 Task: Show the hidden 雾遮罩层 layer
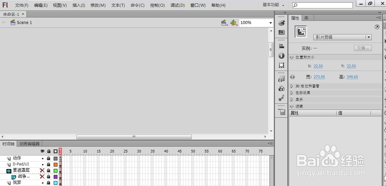coord(42,171)
